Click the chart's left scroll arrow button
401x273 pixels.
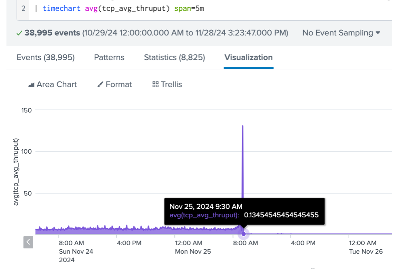tap(28, 242)
